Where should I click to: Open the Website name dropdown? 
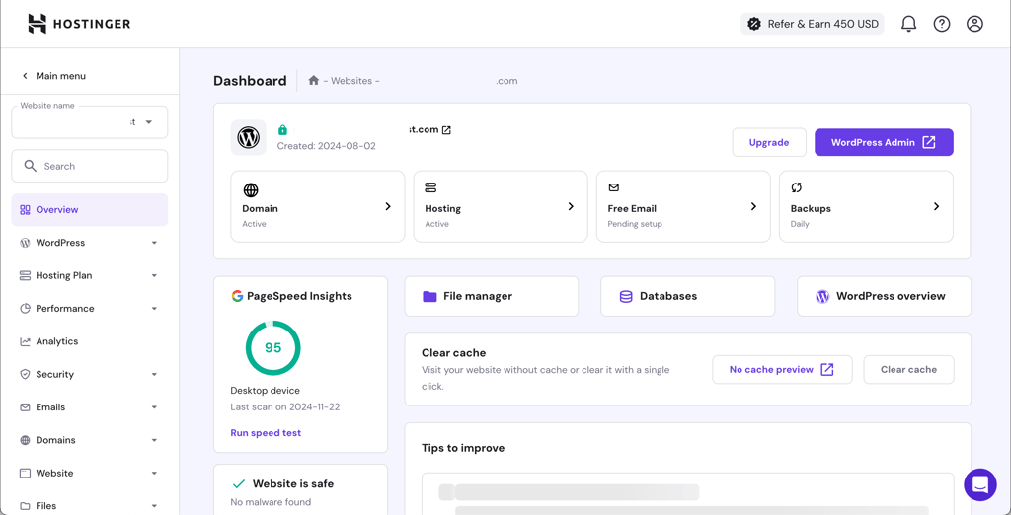(x=90, y=121)
